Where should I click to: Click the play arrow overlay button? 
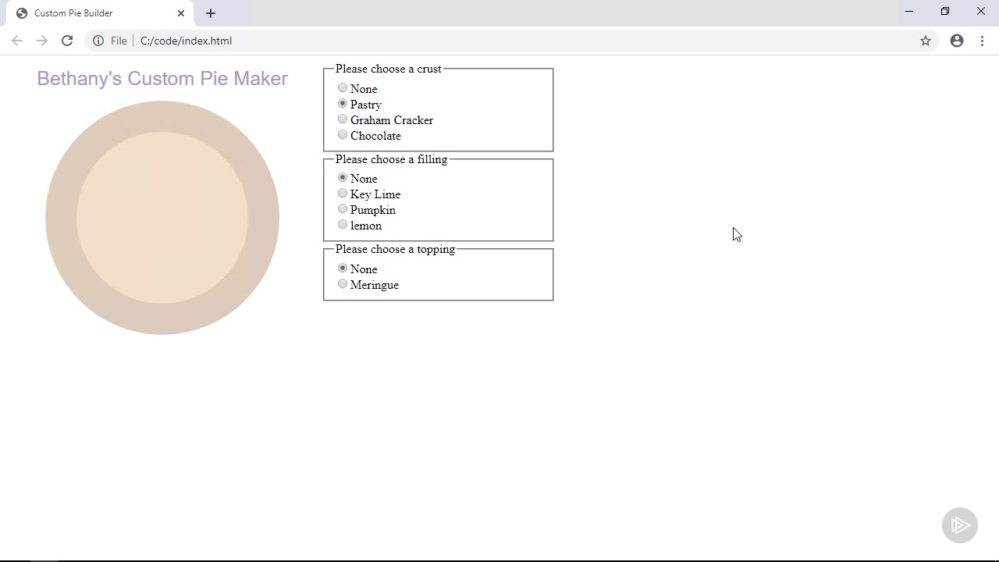coord(960,525)
